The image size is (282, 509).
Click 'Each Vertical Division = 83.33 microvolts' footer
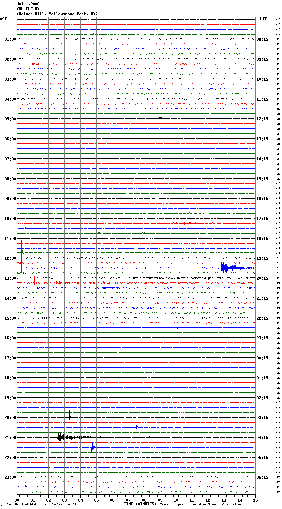pos(42,505)
